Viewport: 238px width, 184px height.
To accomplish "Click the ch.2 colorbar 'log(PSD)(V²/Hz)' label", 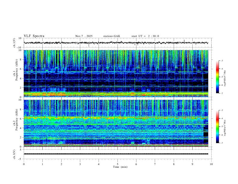I will click(x=225, y=128).
